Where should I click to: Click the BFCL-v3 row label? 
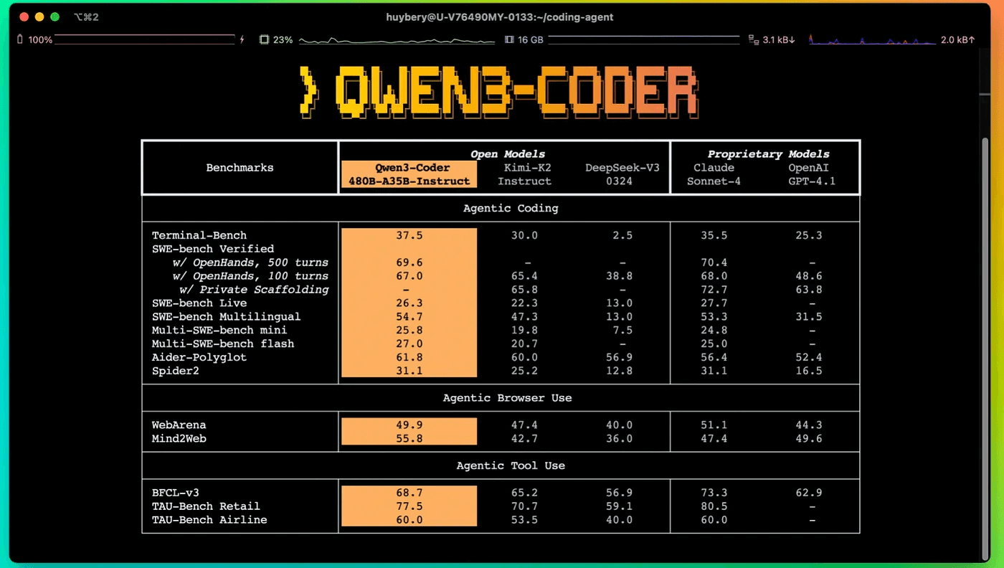(x=176, y=493)
